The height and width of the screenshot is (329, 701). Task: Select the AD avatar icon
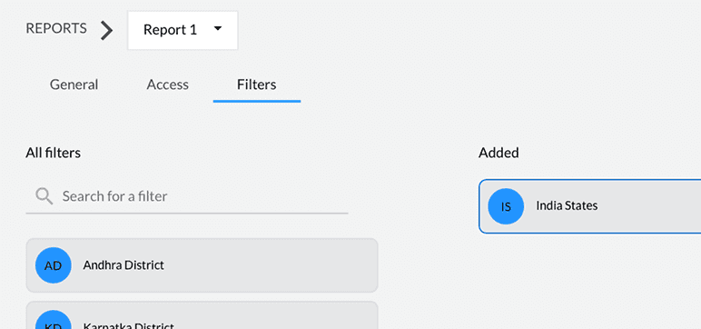tap(54, 265)
